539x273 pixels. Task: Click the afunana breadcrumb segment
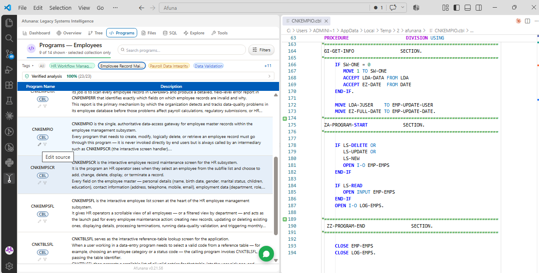(413, 31)
